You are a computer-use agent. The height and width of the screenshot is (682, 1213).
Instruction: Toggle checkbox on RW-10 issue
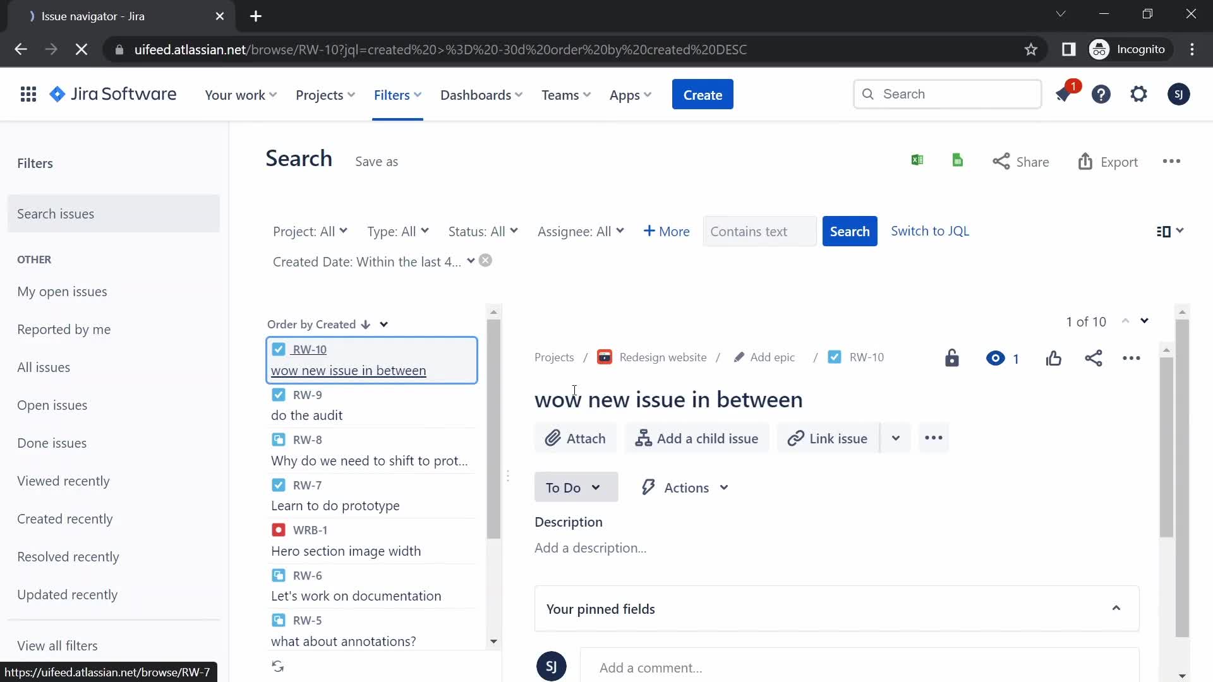coord(277,349)
